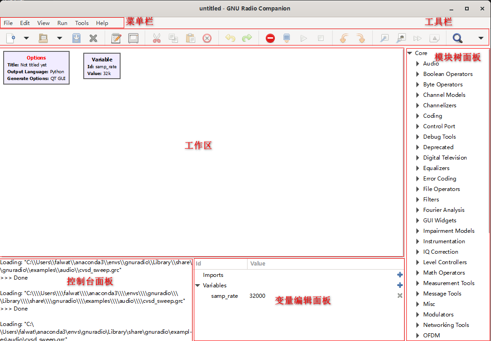The image size is (491, 341).
Task: Select the Variable samp_rate block on the canvas
Action: 102,65
